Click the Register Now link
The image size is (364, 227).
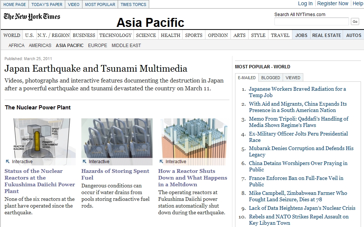tap(333, 3)
